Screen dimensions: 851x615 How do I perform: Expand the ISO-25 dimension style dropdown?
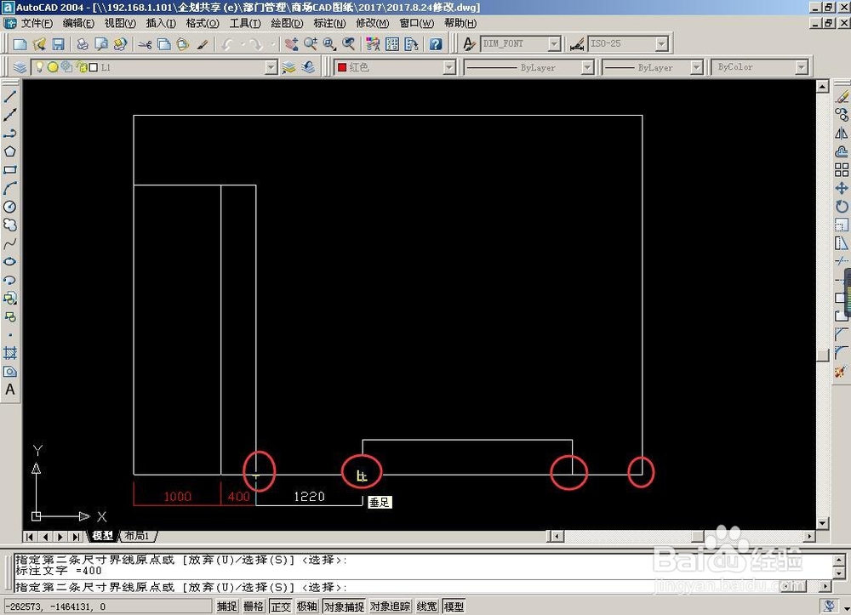661,44
